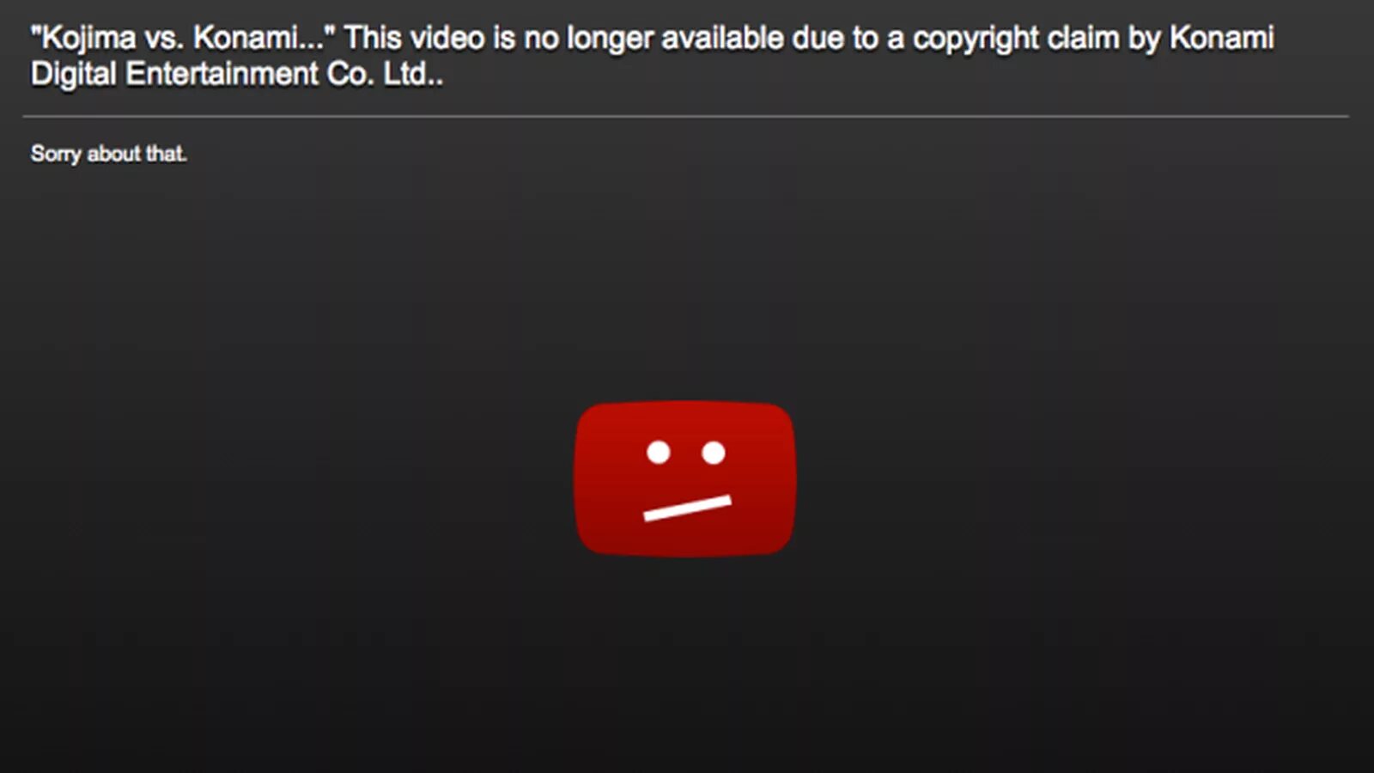Click the word "Kojima" in the video title

pyautogui.click(x=88, y=40)
